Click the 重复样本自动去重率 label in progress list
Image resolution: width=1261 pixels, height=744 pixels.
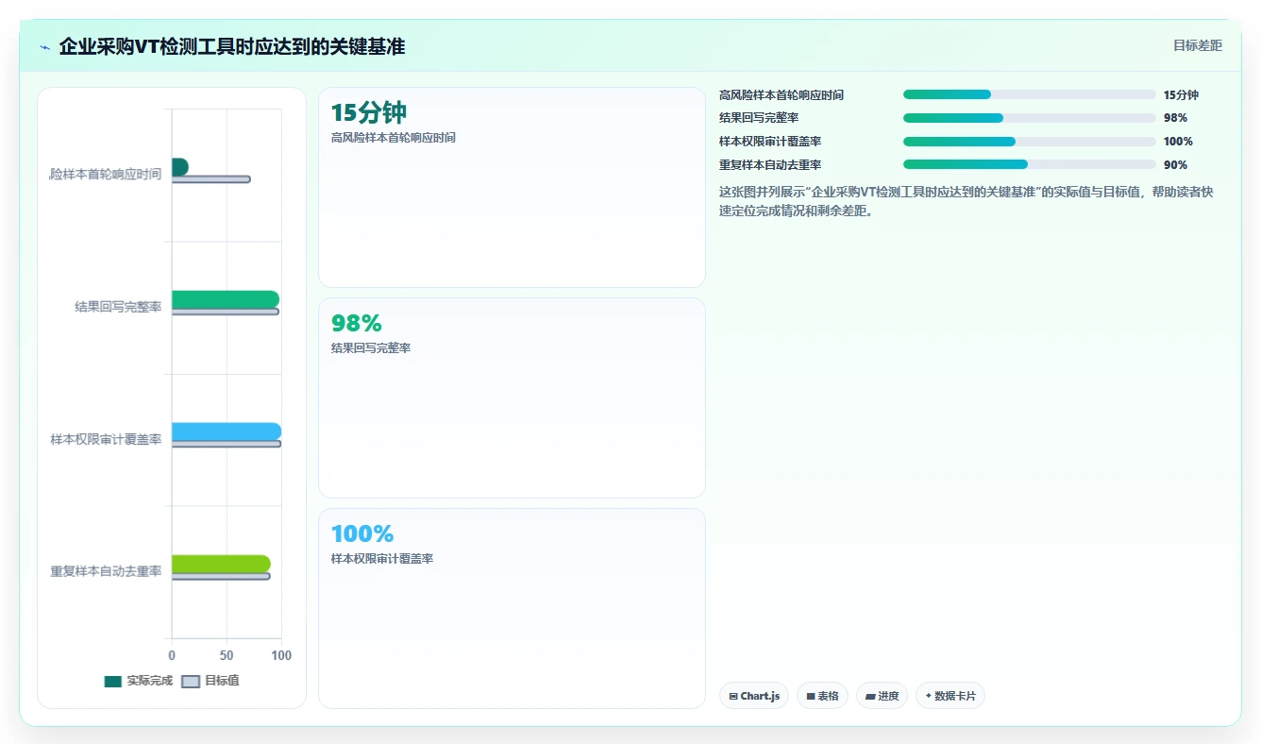pos(770,164)
